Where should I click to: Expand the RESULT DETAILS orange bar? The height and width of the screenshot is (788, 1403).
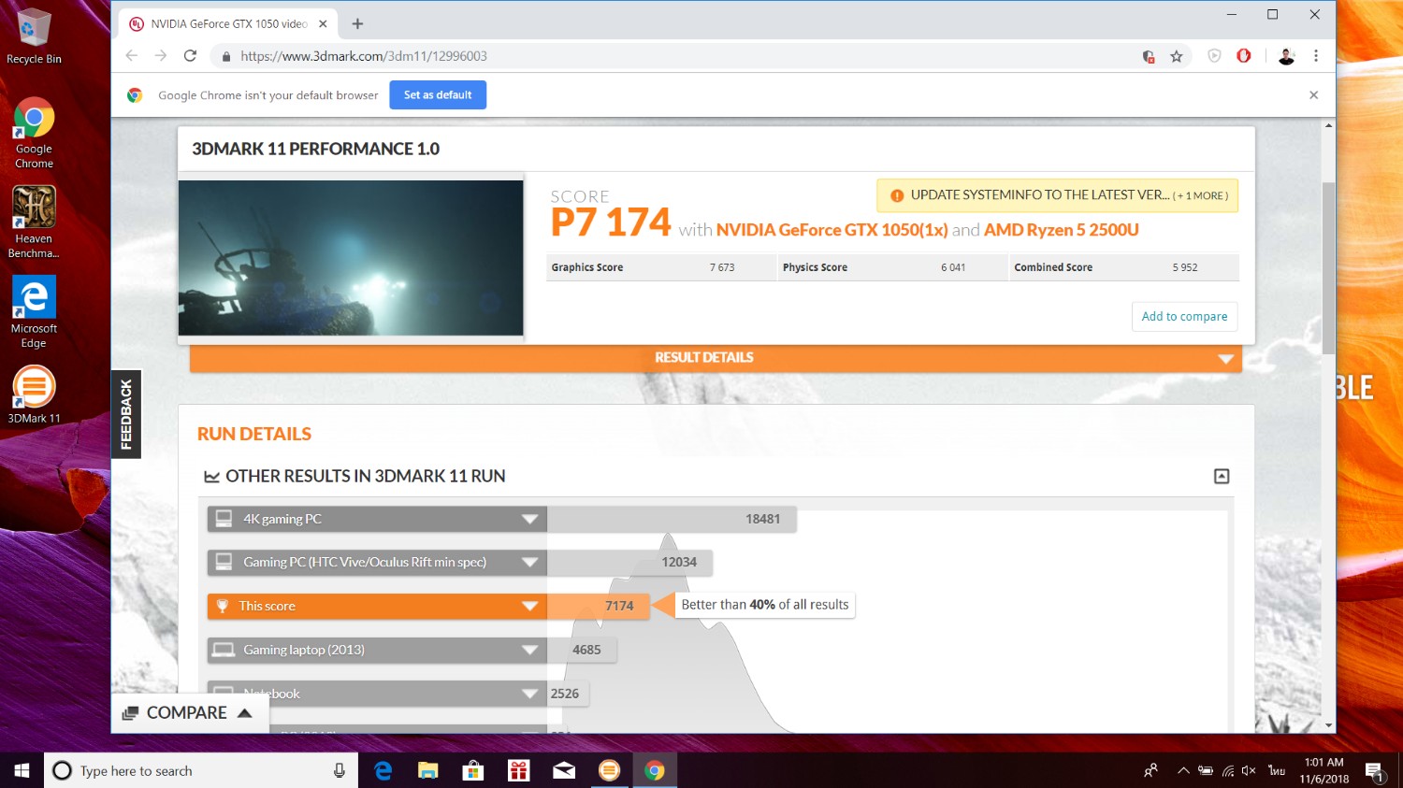(716, 358)
